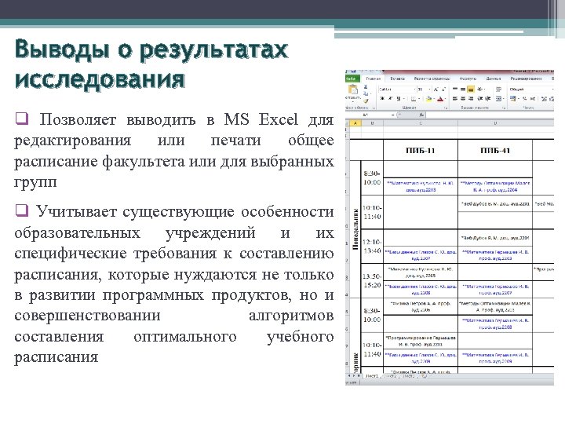The height and width of the screenshot is (424, 565).
Task: Switch to the Рецензирование ribbon tab
Action: pyautogui.click(x=526, y=79)
